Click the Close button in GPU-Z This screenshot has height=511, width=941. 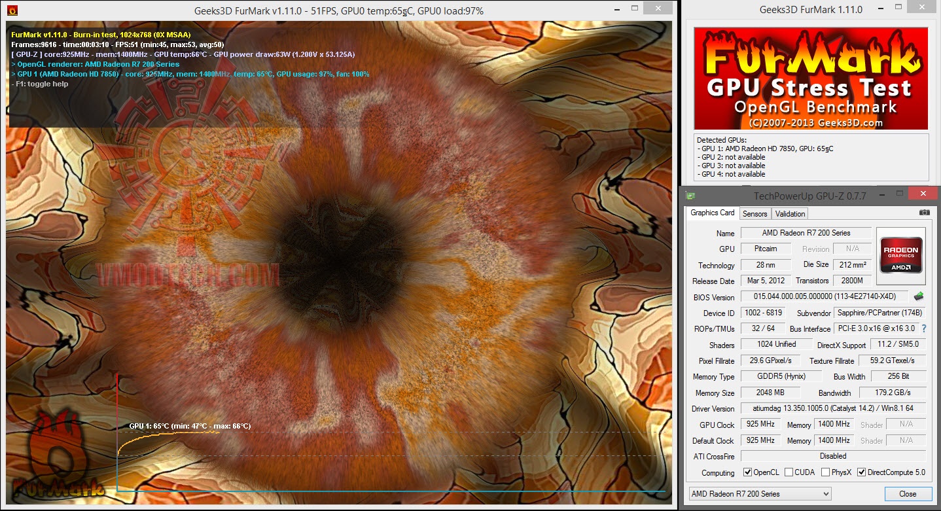(x=908, y=494)
